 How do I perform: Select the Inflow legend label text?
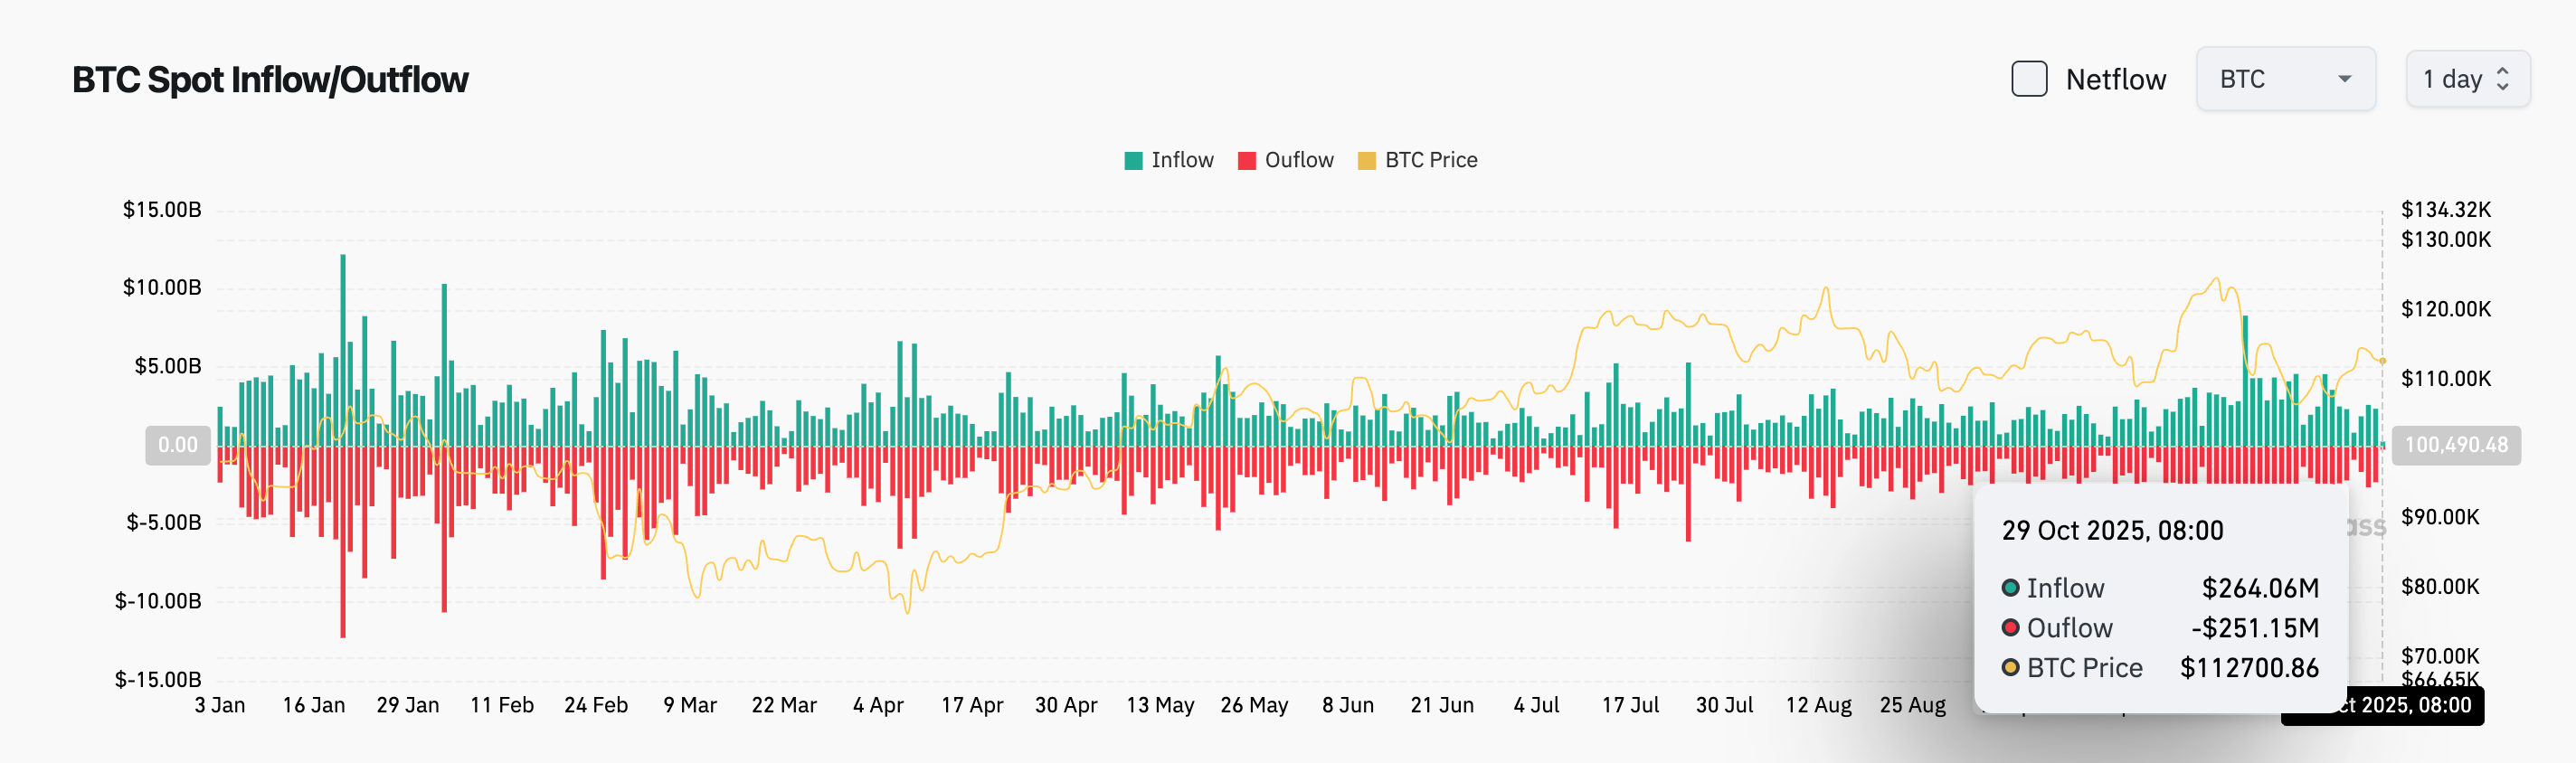pos(1182,159)
